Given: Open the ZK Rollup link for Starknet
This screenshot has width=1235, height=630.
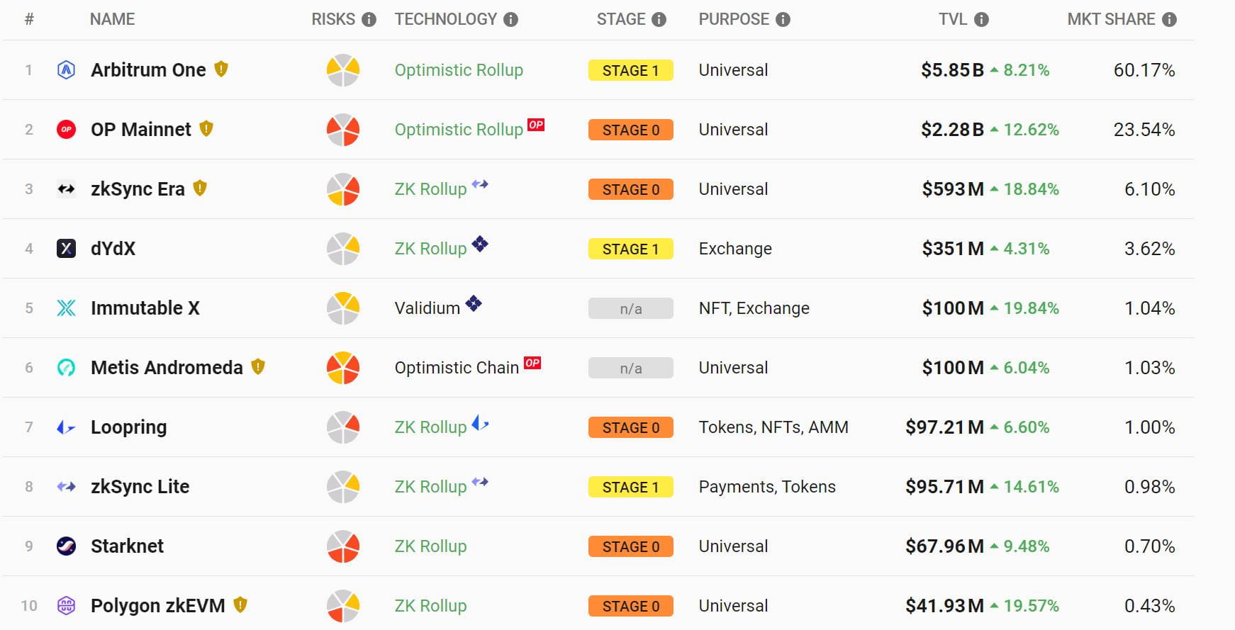Looking at the screenshot, I should pyautogui.click(x=430, y=546).
